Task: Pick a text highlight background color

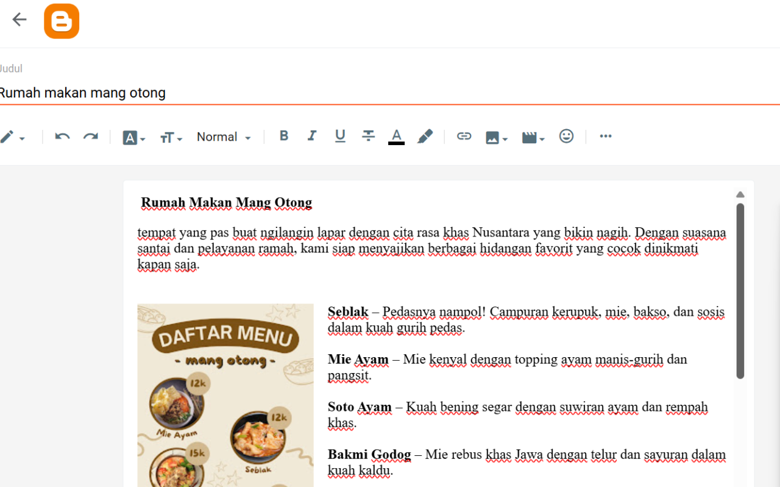Action: point(425,137)
